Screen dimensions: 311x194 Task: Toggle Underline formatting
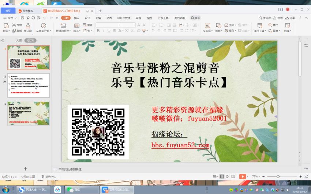coord(109,30)
